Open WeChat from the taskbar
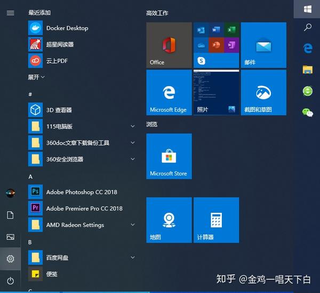This screenshot has width=320, height=293. coord(308,112)
